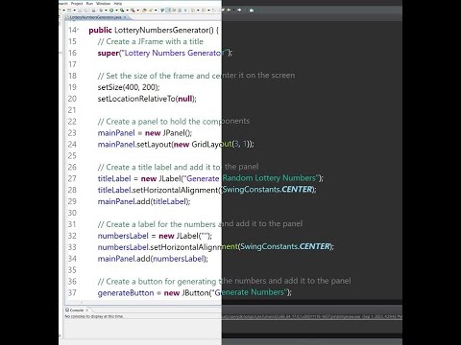Collapse the constructor fold marker at line 14
The width and height of the screenshot is (461, 345).
(x=78, y=30)
